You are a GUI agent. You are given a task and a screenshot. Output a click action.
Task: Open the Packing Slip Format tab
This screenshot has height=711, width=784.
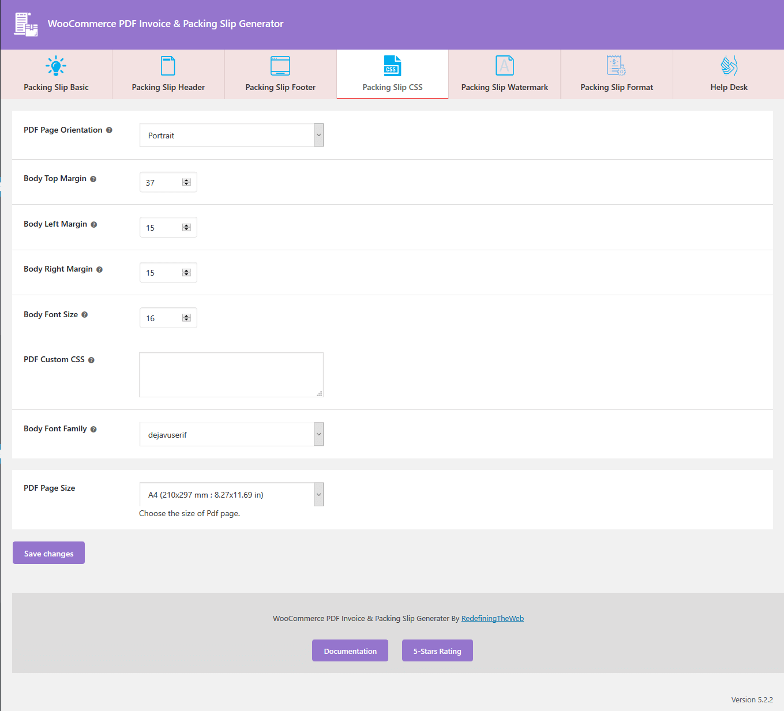(x=617, y=74)
